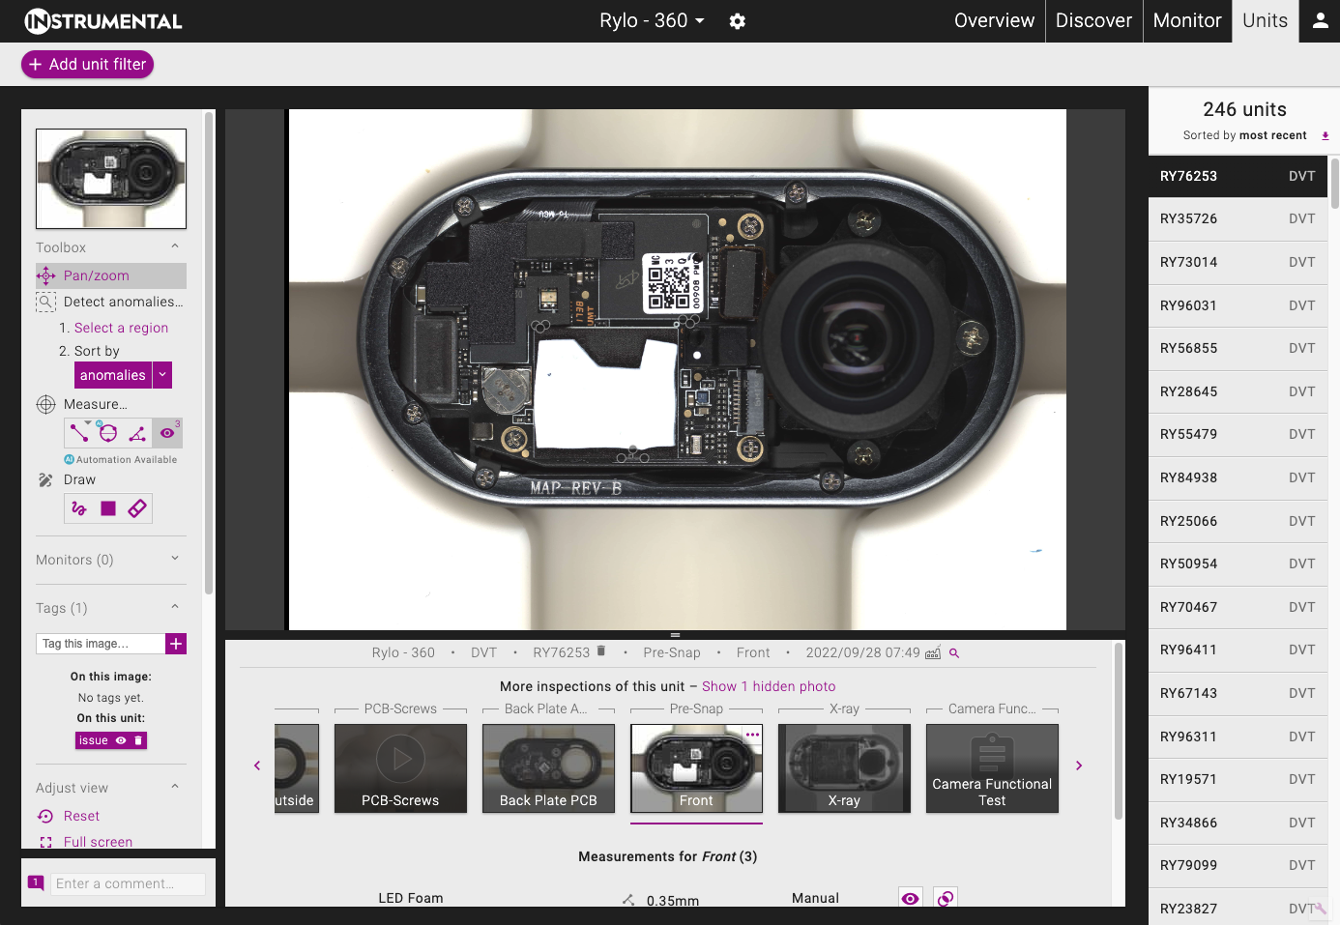The width and height of the screenshot is (1340, 925).
Task: Go to the Monitor tab
Action: [1186, 21]
